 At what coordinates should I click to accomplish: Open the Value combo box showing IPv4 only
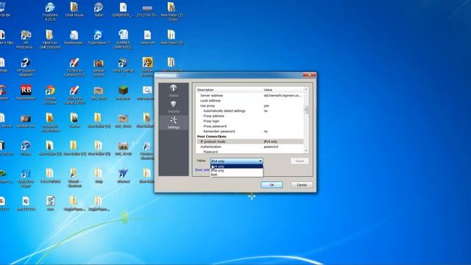[x=236, y=161]
